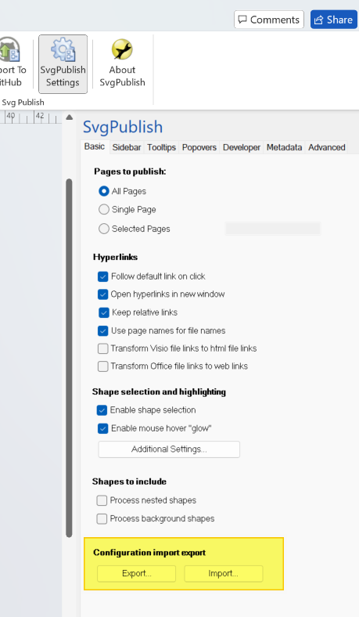The image size is (359, 617).
Task: Open the Comments speech bubble button
Action: 269,20
